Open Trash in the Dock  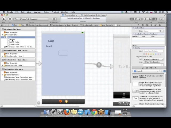pos(125,112)
